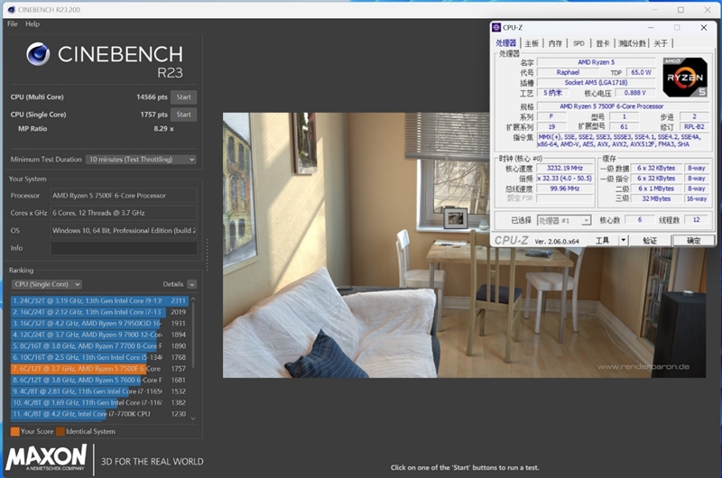This screenshot has width=722, height=478.
Task: Start the CPU (Multi Core) test
Action: coord(184,97)
